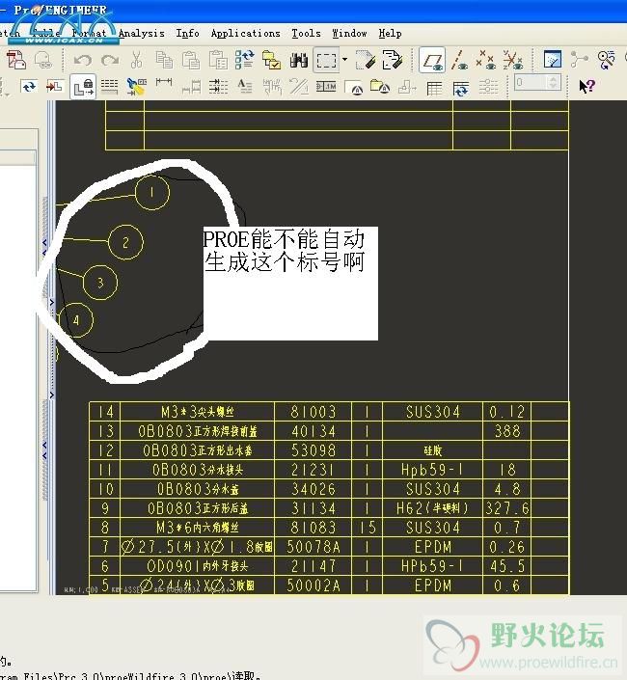Click the insert view arrow icon

55,86
